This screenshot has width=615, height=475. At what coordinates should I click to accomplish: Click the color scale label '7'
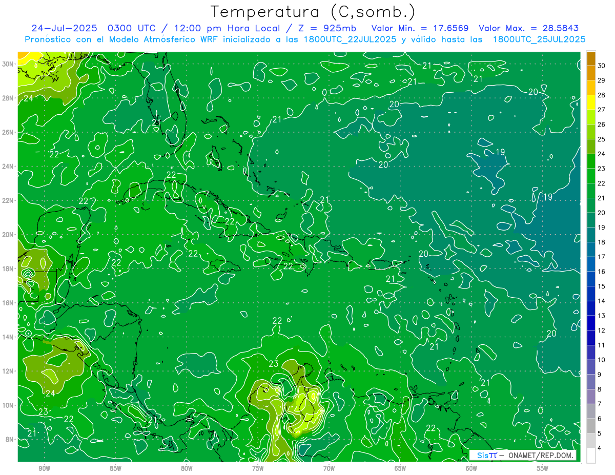[x=600, y=404]
